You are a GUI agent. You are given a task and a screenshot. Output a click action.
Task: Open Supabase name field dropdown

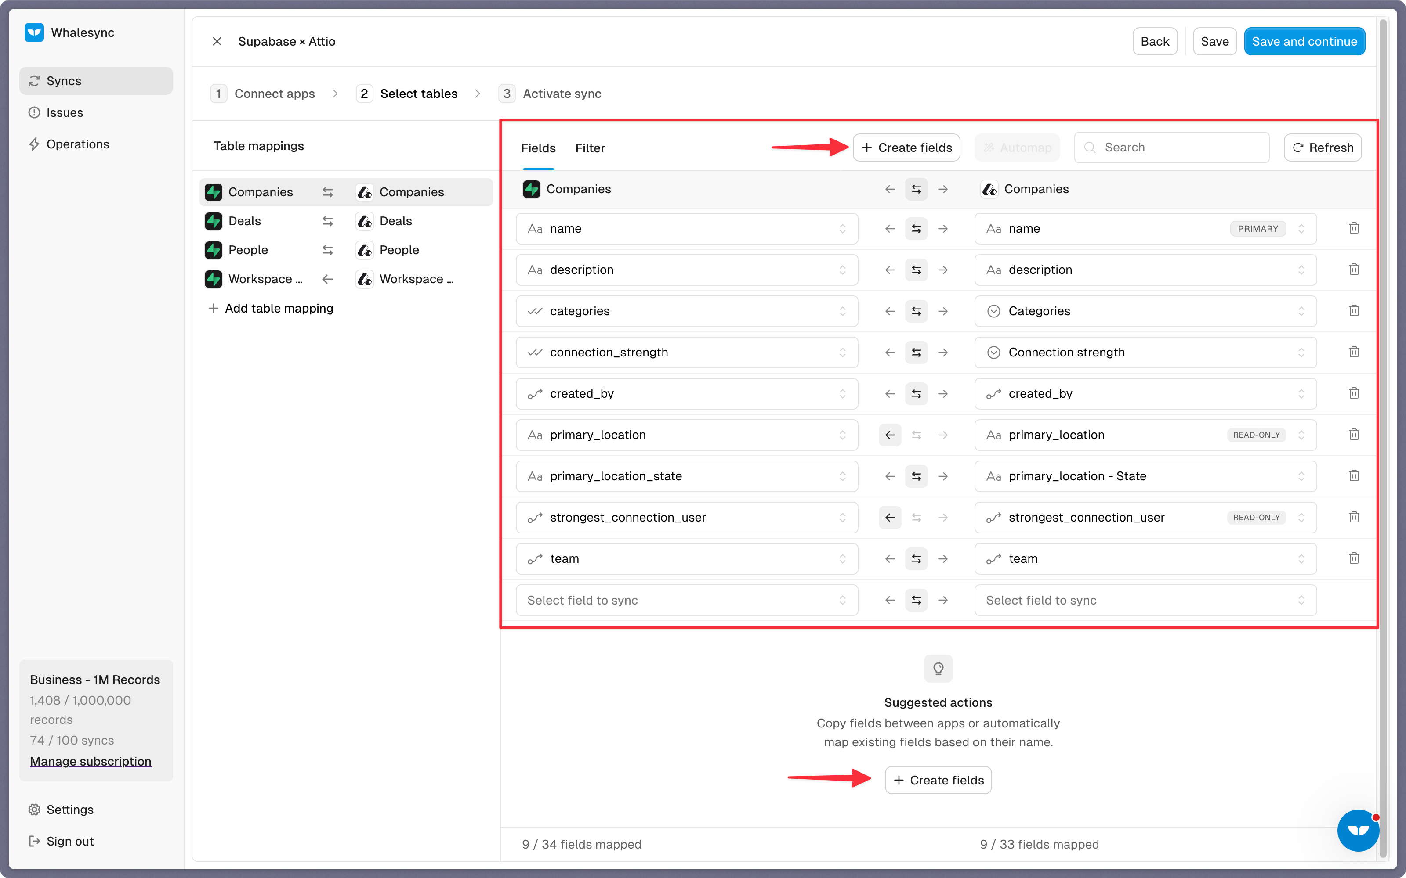point(687,229)
